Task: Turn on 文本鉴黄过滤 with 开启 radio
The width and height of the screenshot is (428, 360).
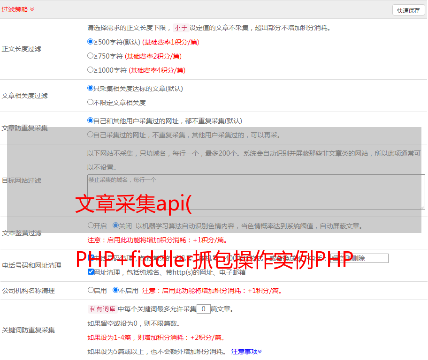Action: coord(91,225)
